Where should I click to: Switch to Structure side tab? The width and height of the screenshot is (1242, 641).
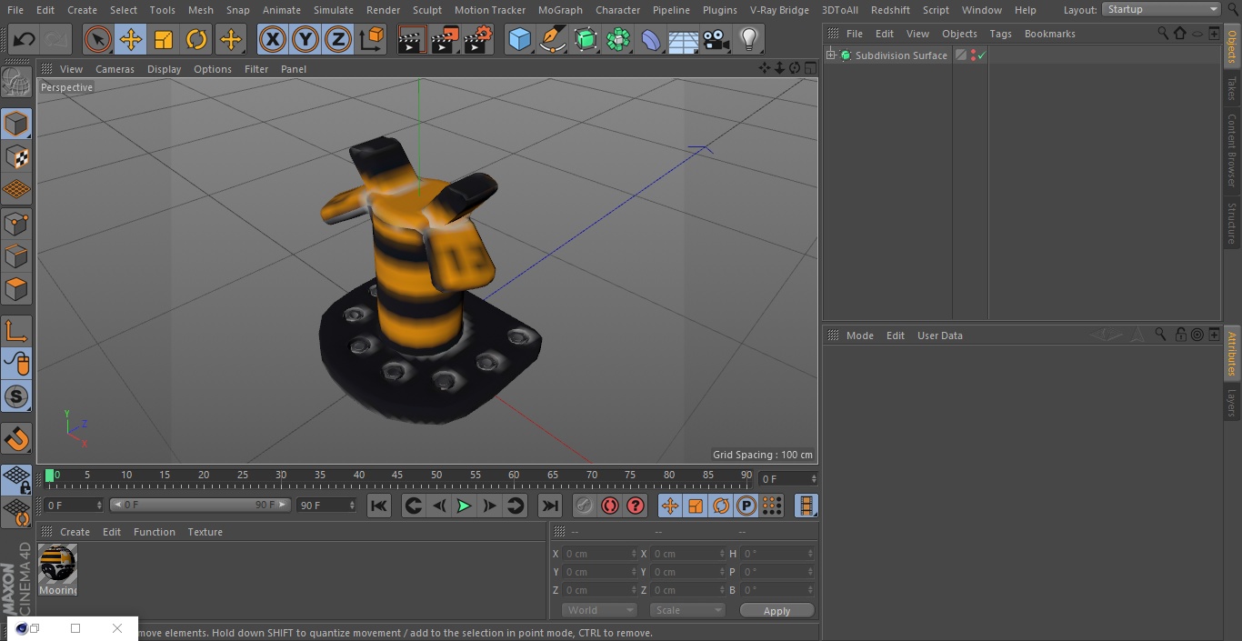click(1231, 223)
